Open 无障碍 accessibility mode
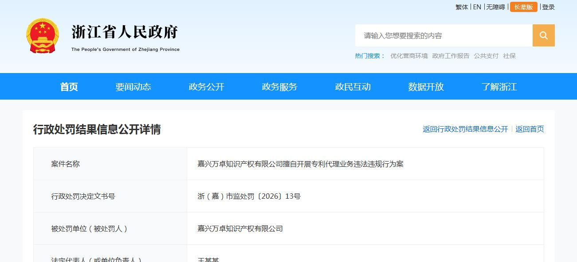Viewport: 577px width, 262px height. click(495, 7)
